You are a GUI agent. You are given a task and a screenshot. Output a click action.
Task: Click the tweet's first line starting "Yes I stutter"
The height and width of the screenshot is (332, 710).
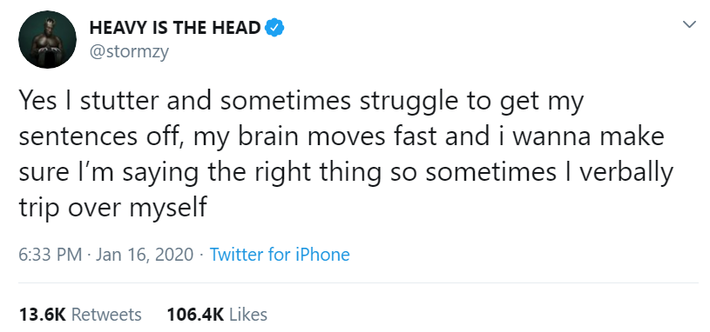(x=301, y=102)
